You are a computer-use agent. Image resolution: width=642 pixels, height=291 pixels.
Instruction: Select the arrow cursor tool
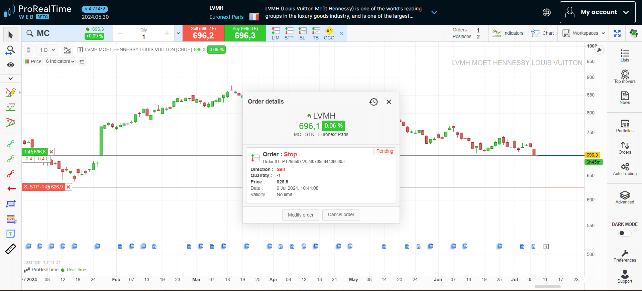click(11, 35)
